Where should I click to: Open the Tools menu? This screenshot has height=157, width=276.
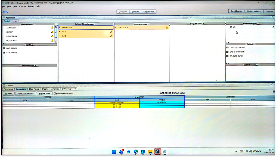tap(15, 6)
